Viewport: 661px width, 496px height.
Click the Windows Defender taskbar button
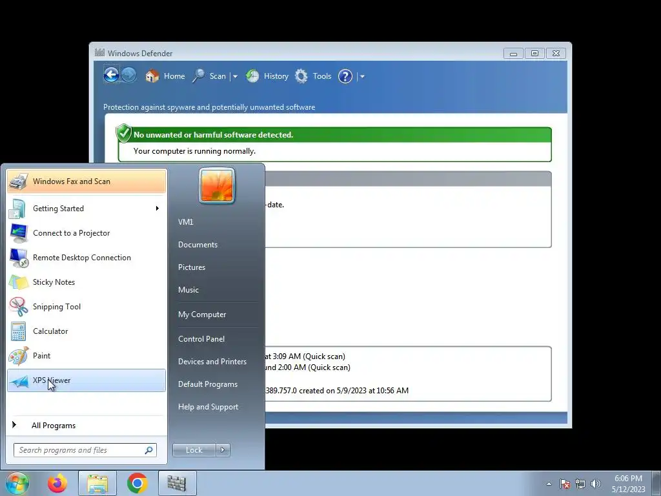point(177,483)
